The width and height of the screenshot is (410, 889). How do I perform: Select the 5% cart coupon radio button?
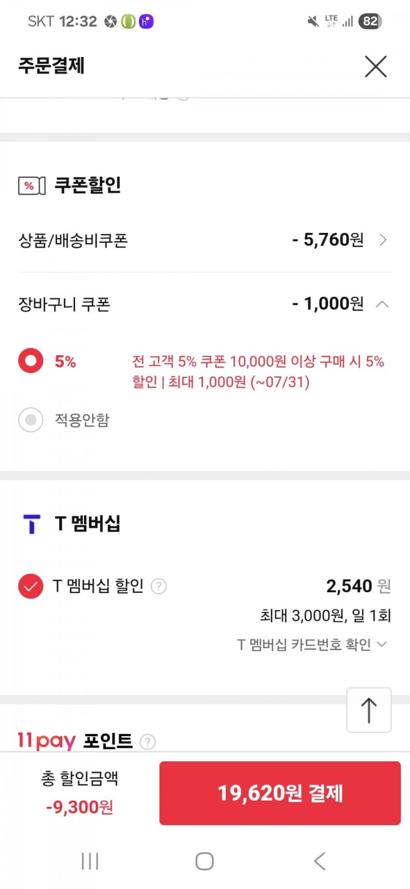[x=31, y=361]
